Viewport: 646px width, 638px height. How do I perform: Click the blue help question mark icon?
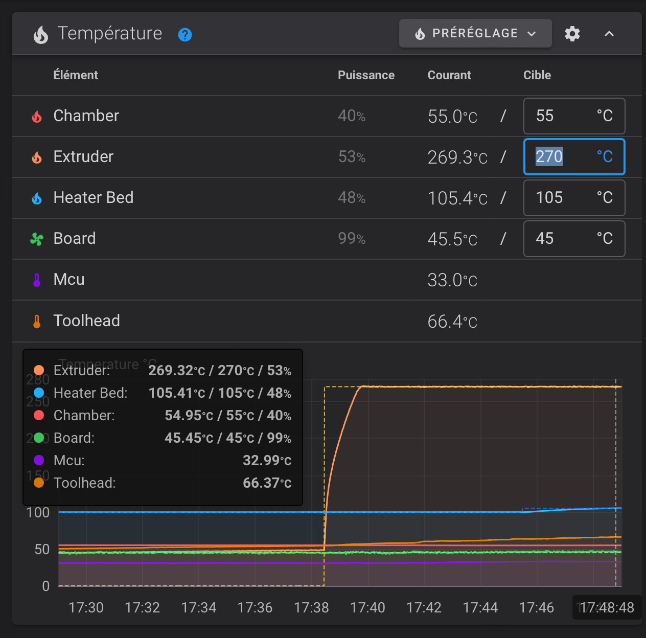[184, 35]
